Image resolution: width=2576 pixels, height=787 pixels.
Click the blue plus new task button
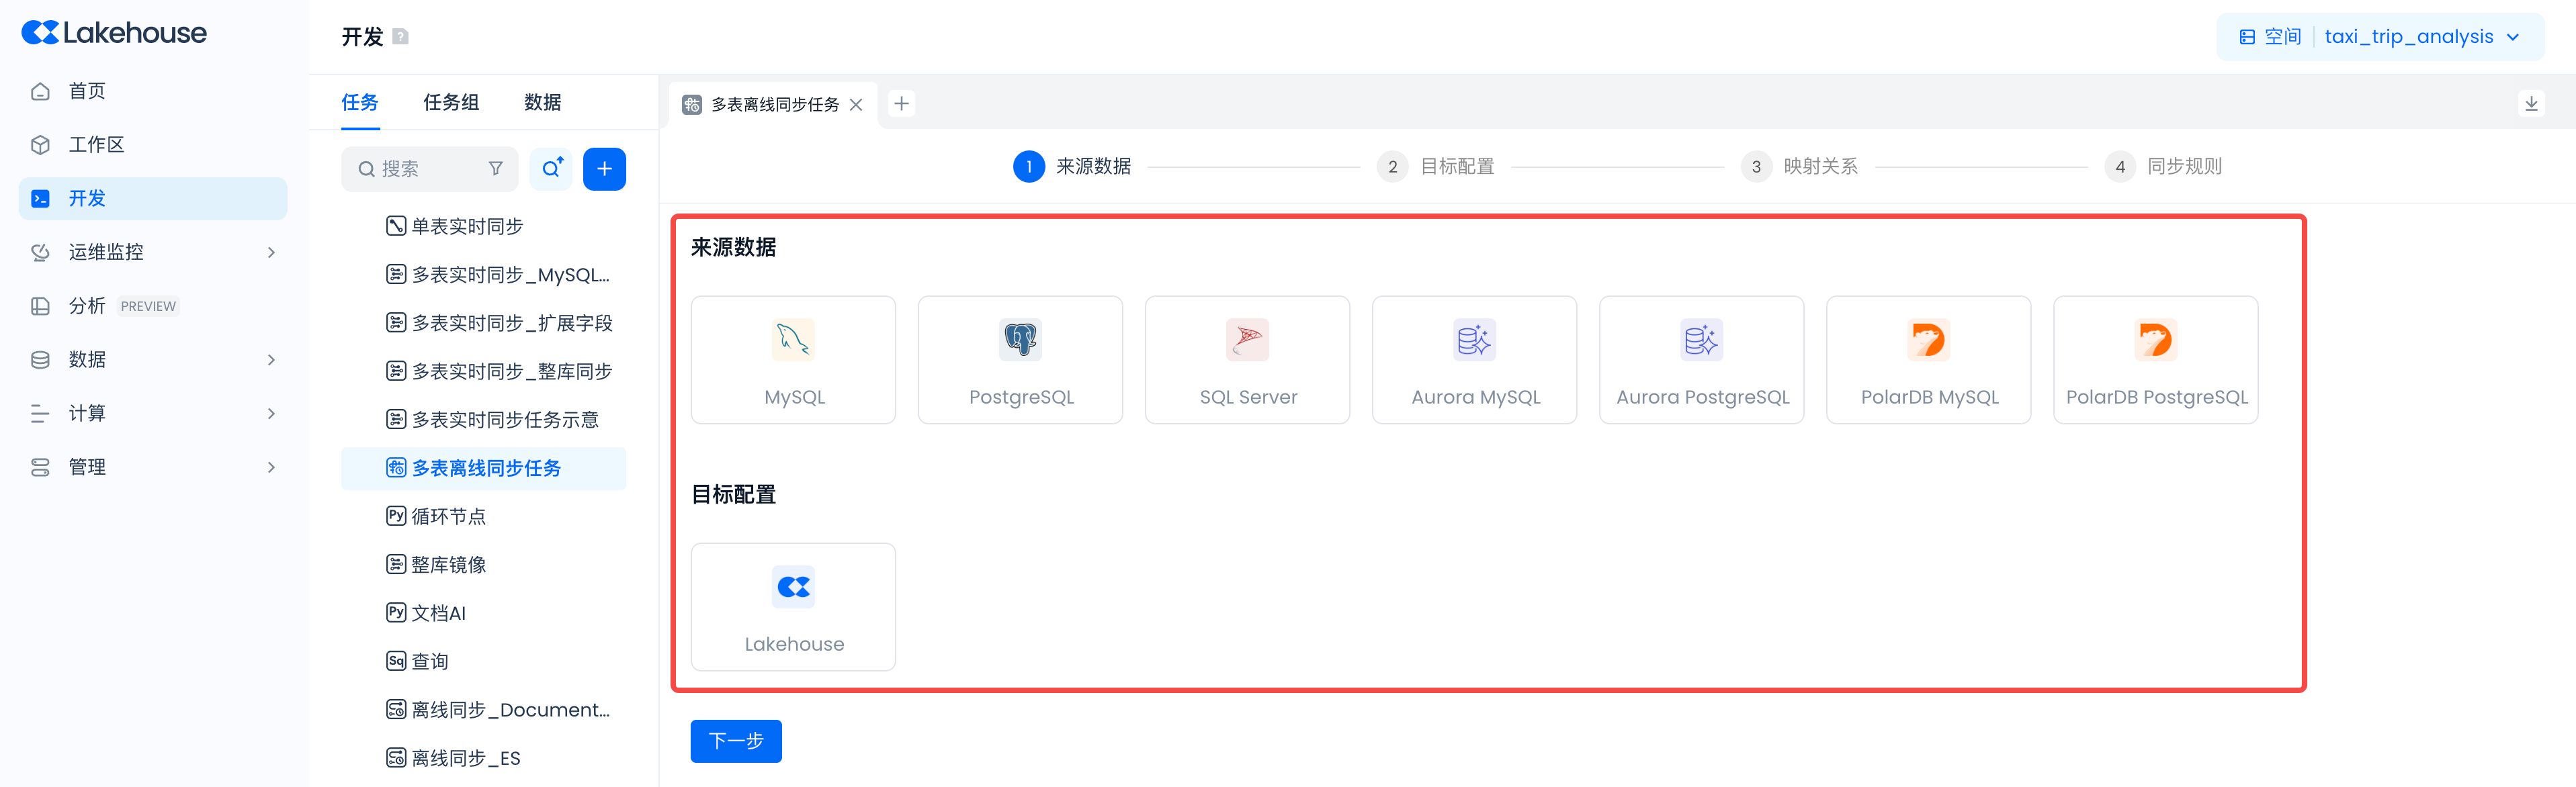pos(604,169)
